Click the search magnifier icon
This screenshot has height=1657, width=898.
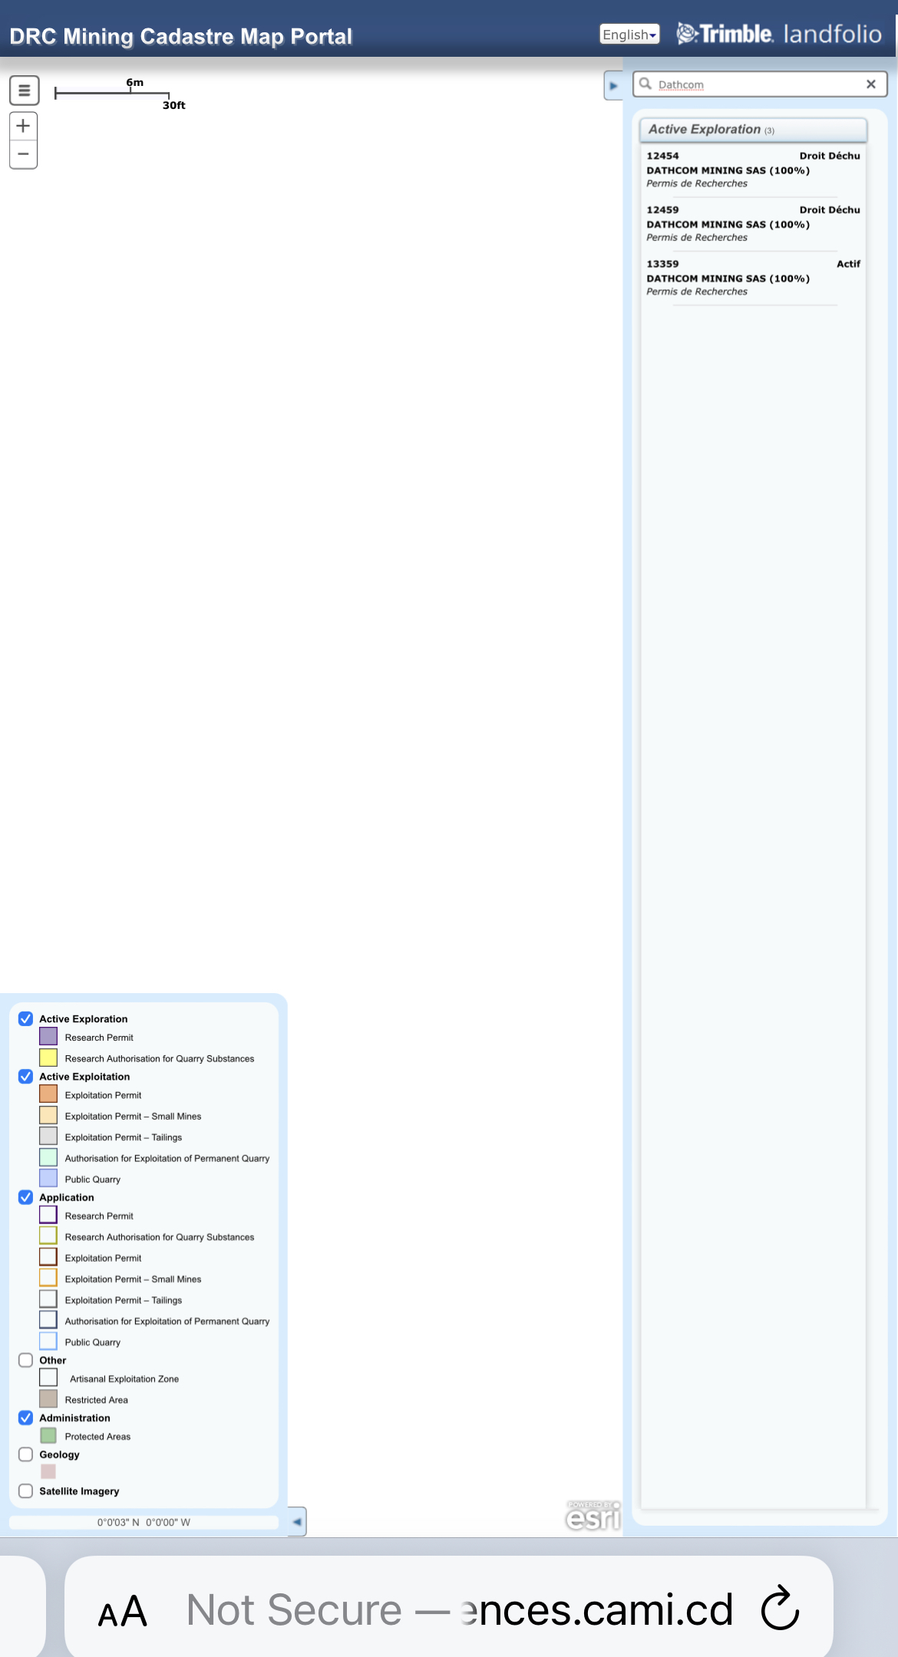click(645, 84)
